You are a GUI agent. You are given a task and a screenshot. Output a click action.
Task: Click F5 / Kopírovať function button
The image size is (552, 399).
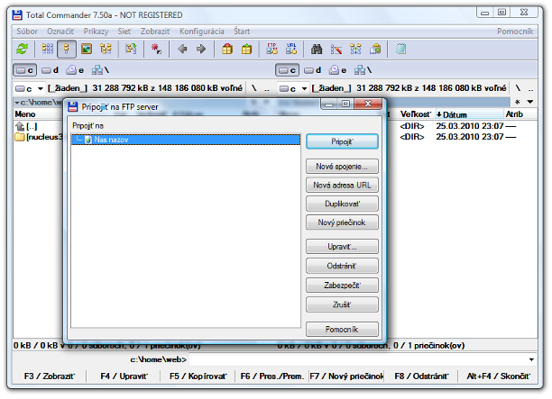198,376
